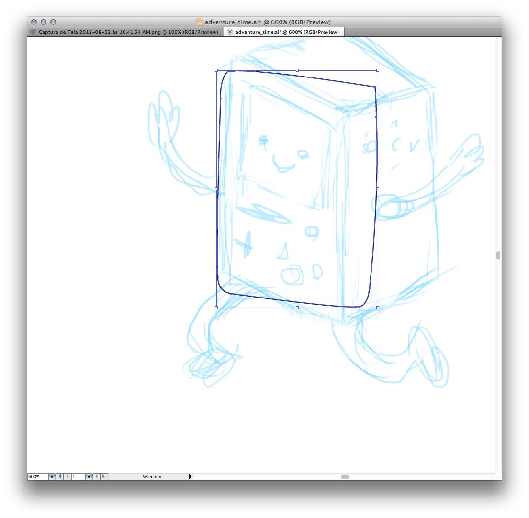Close the Captura de Tela tab
Screen dimensions: 529x518
coord(33,32)
